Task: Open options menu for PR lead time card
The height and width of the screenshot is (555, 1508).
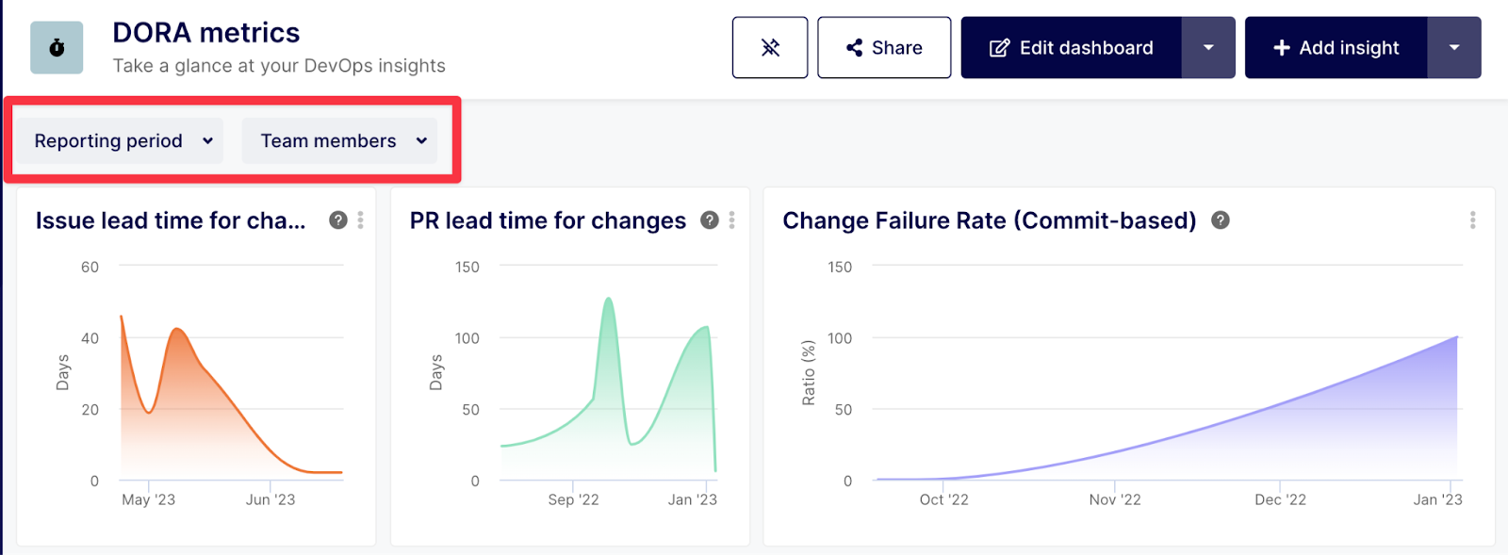Action: pyautogui.click(x=732, y=220)
